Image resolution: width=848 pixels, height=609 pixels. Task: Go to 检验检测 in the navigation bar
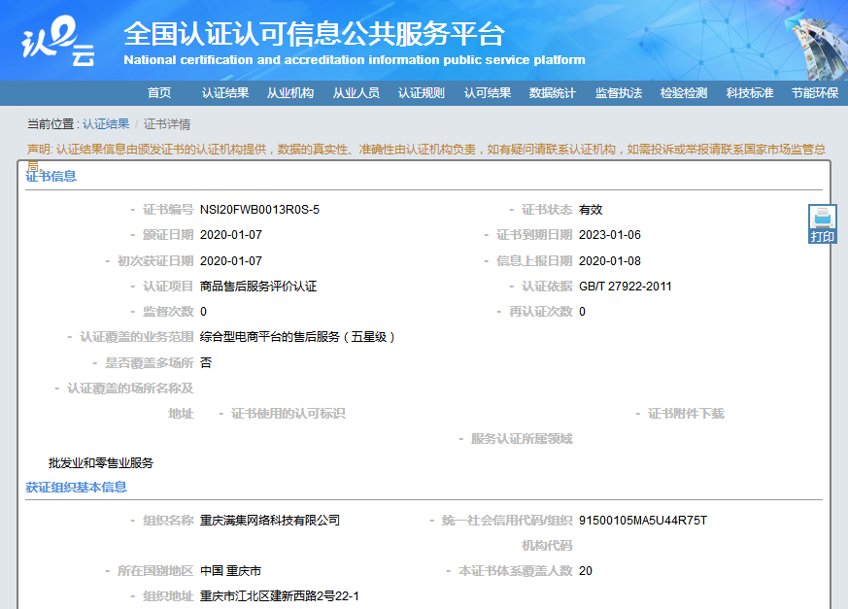(684, 93)
